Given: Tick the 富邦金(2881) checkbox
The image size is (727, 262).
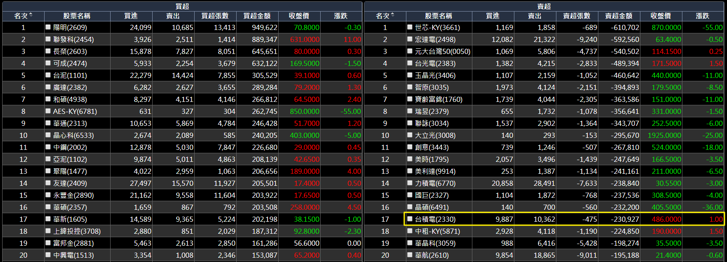Looking at the screenshot, I should point(48,243).
